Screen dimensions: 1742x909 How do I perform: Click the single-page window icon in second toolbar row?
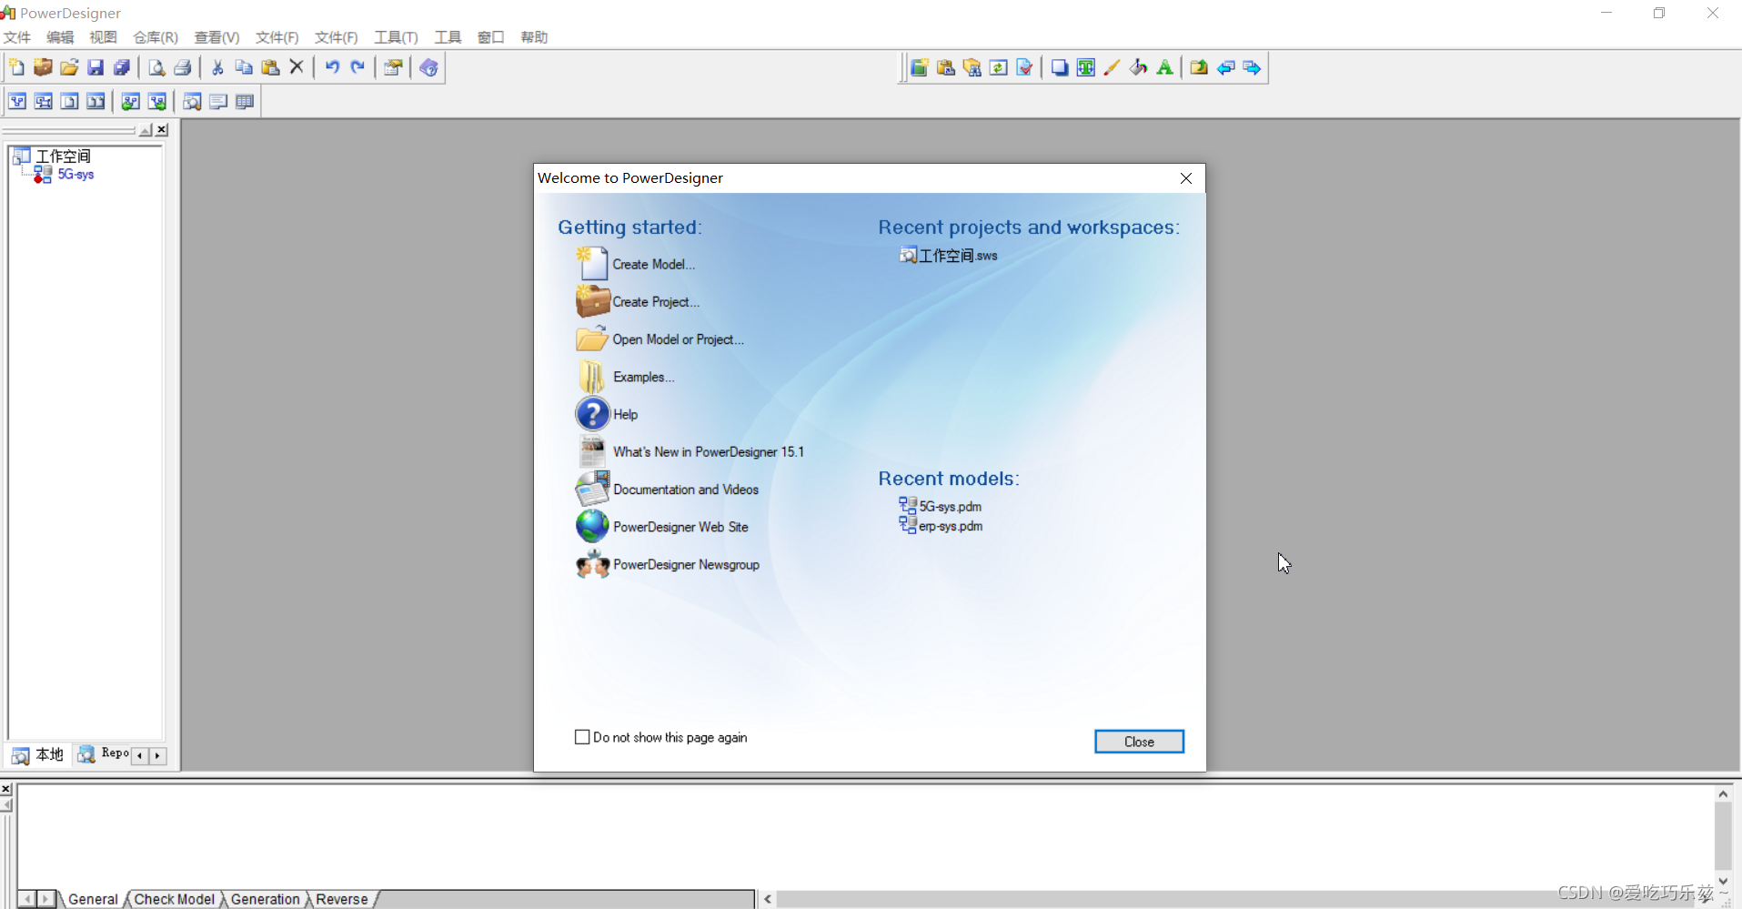[70, 102]
